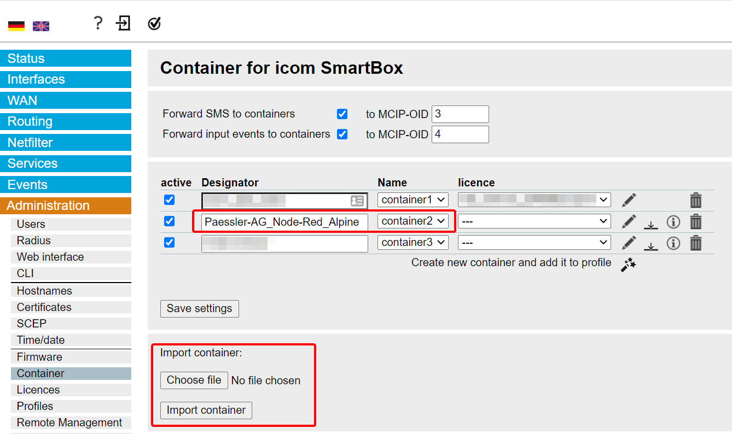Click the question mark help icon

pyautogui.click(x=97, y=23)
